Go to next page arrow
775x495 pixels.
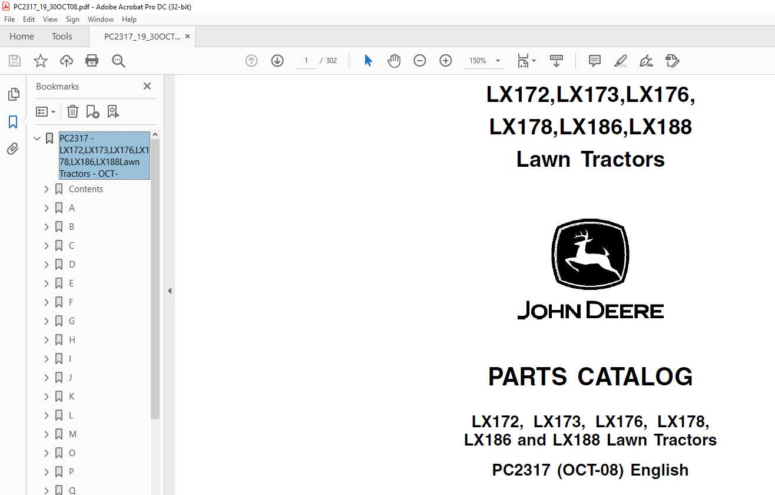(x=277, y=61)
